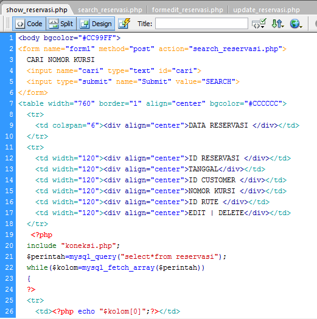Click "mysql_fetch_array" on line 22
Image resolution: width=317 pixels, height=319 pixels.
[119, 267]
